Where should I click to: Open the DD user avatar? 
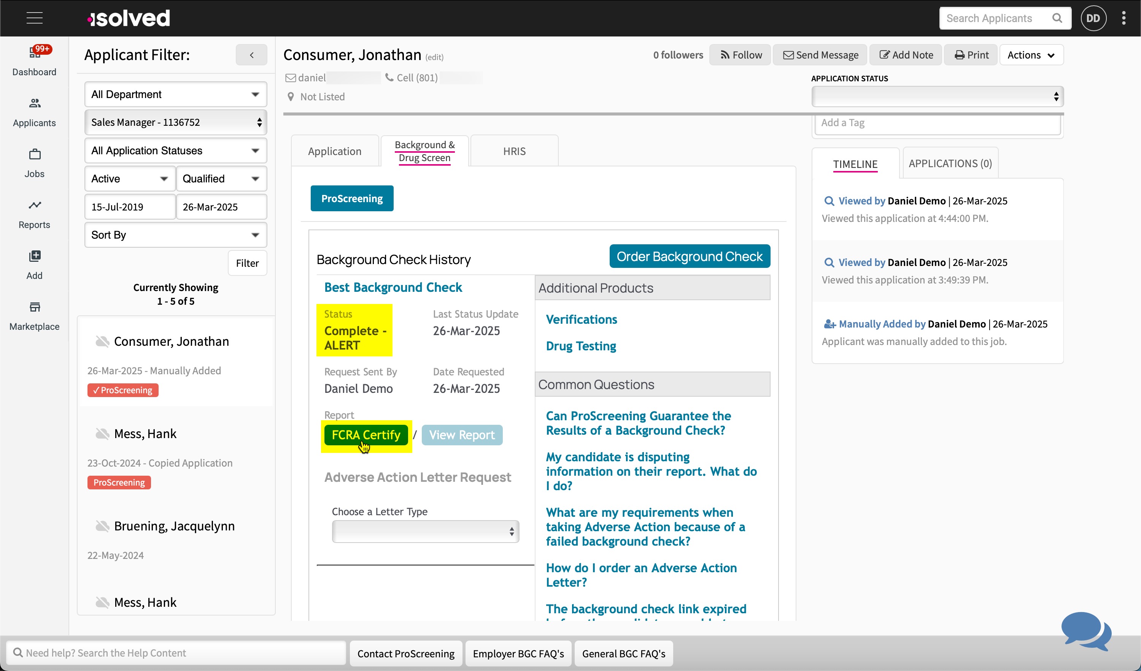coord(1093,18)
